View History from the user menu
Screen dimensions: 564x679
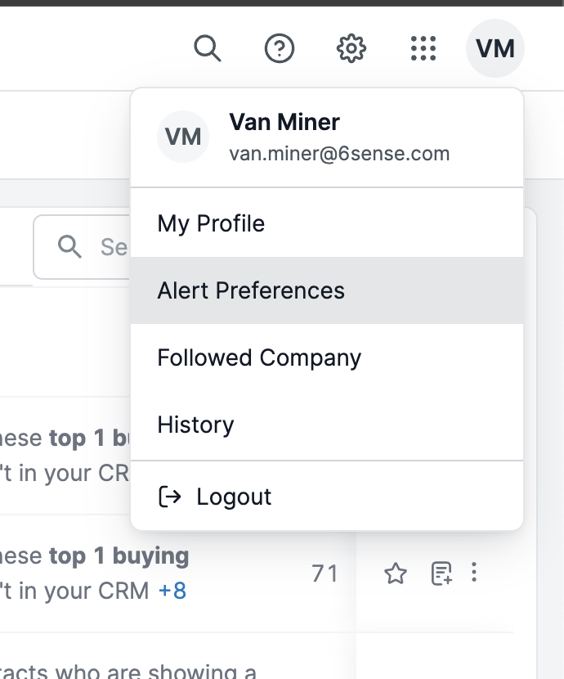[x=327, y=425]
